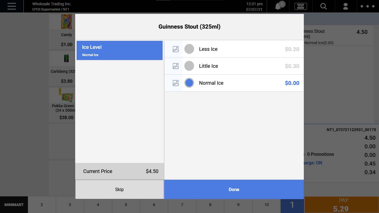Select the Ice Level modifier group
The width and height of the screenshot is (379, 213).
coord(119,51)
